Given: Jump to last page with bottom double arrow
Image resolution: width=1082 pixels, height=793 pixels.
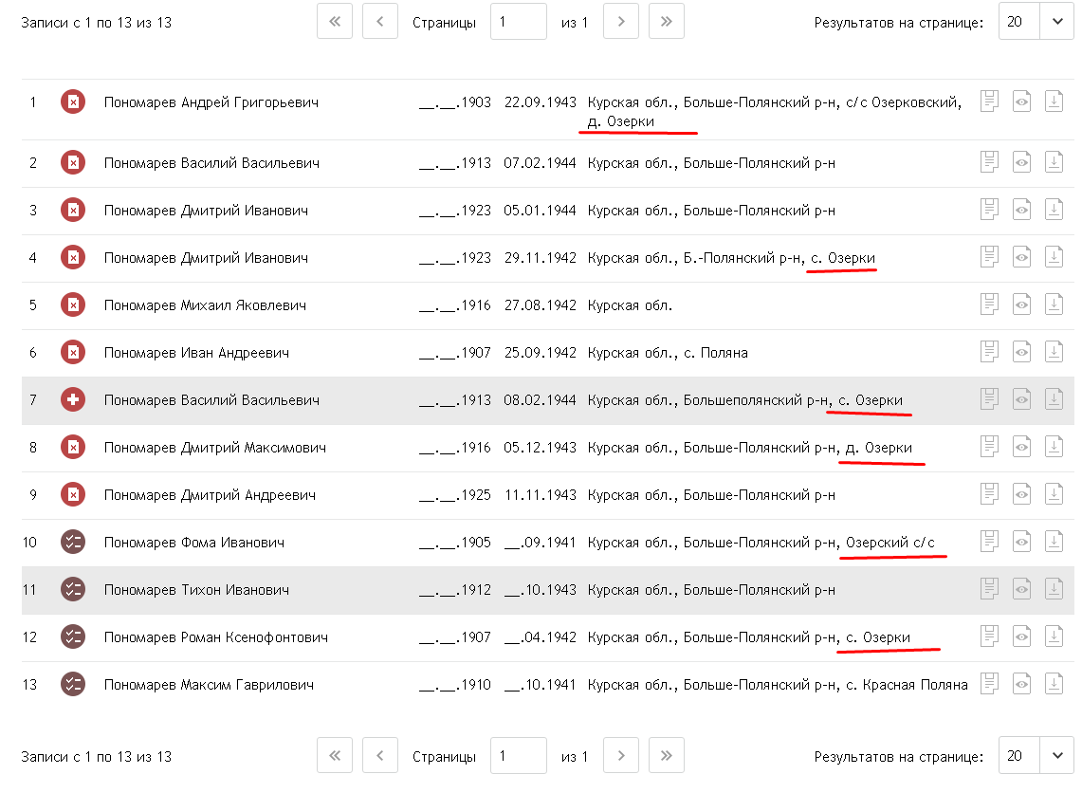Looking at the screenshot, I should pyautogui.click(x=667, y=755).
